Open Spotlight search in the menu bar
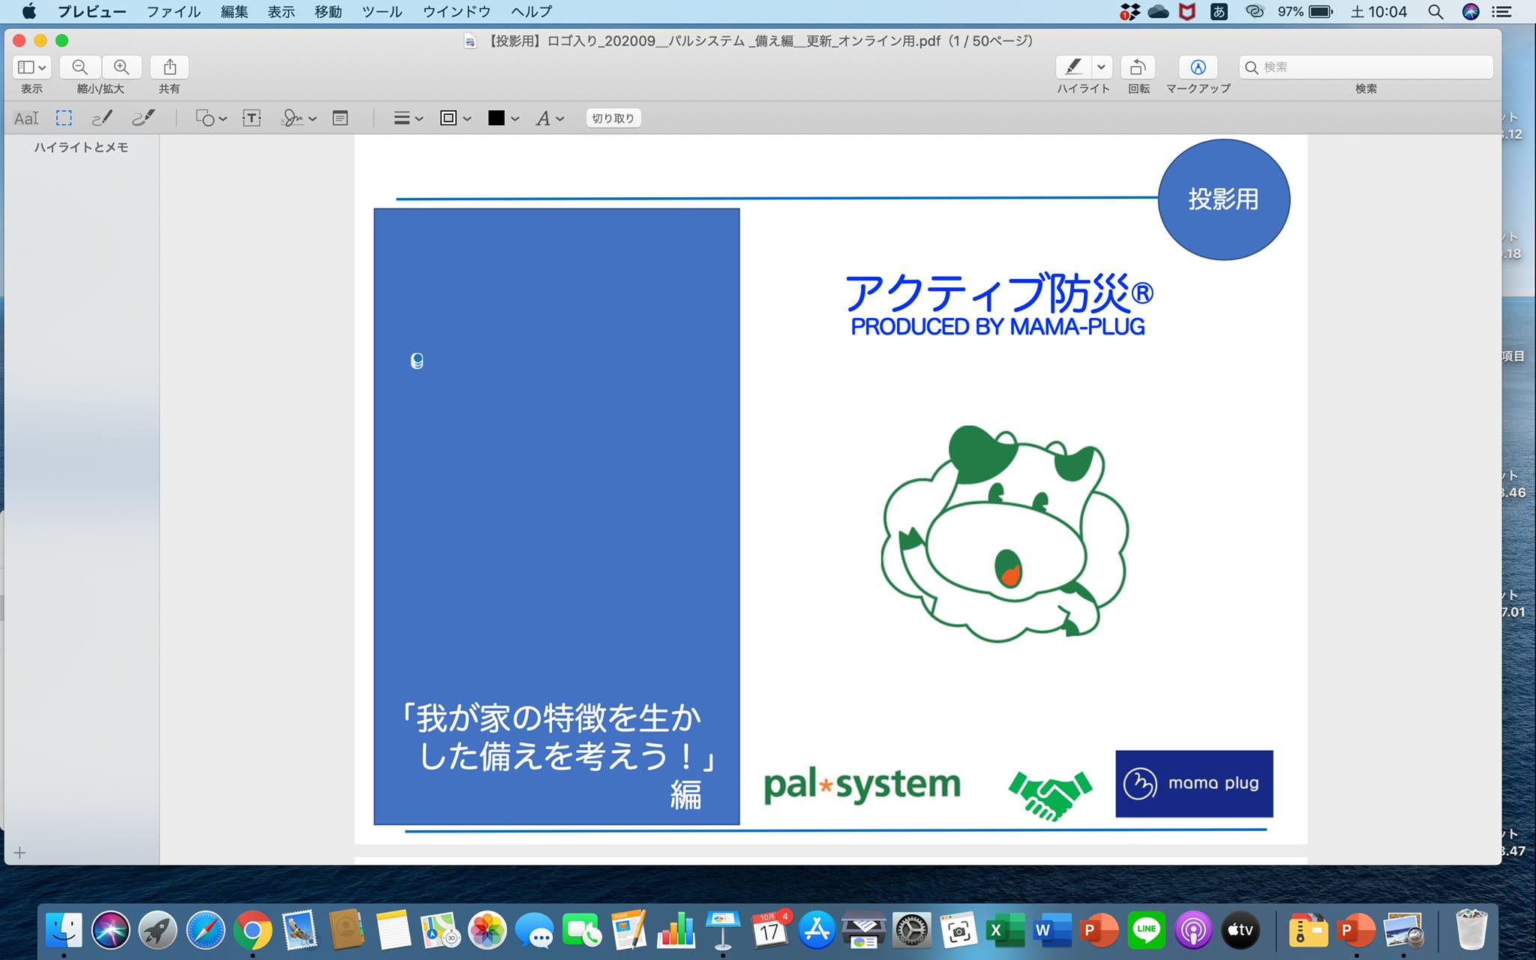The height and width of the screenshot is (960, 1536). 1435,12
